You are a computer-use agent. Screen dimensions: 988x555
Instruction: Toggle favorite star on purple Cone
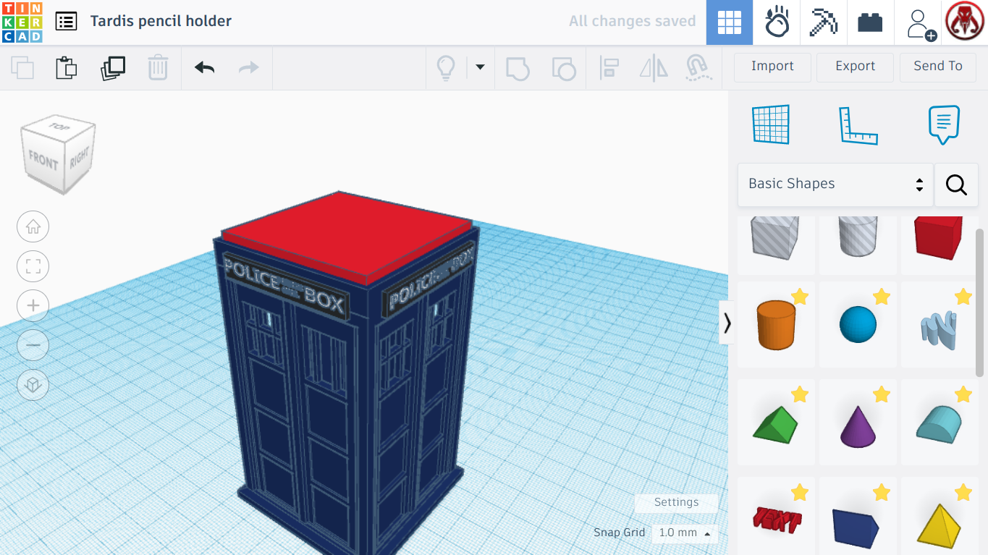click(x=882, y=394)
